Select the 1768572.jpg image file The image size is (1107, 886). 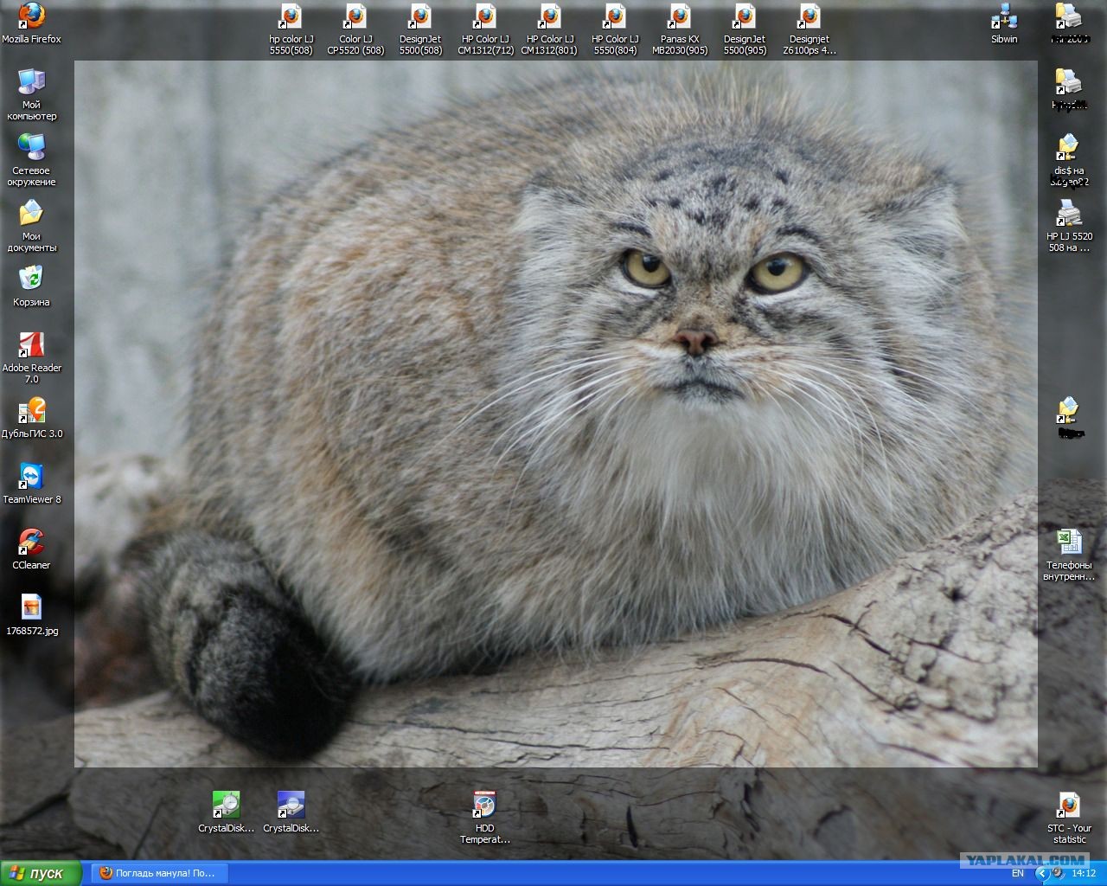(x=31, y=607)
